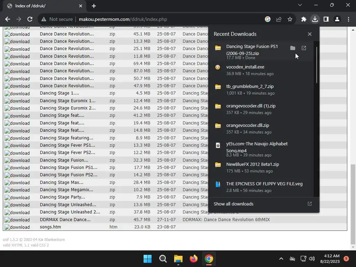This screenshot has height=267, width=356.
Task: Open the clock showing 4:12 AM
Action: point(330,259)
